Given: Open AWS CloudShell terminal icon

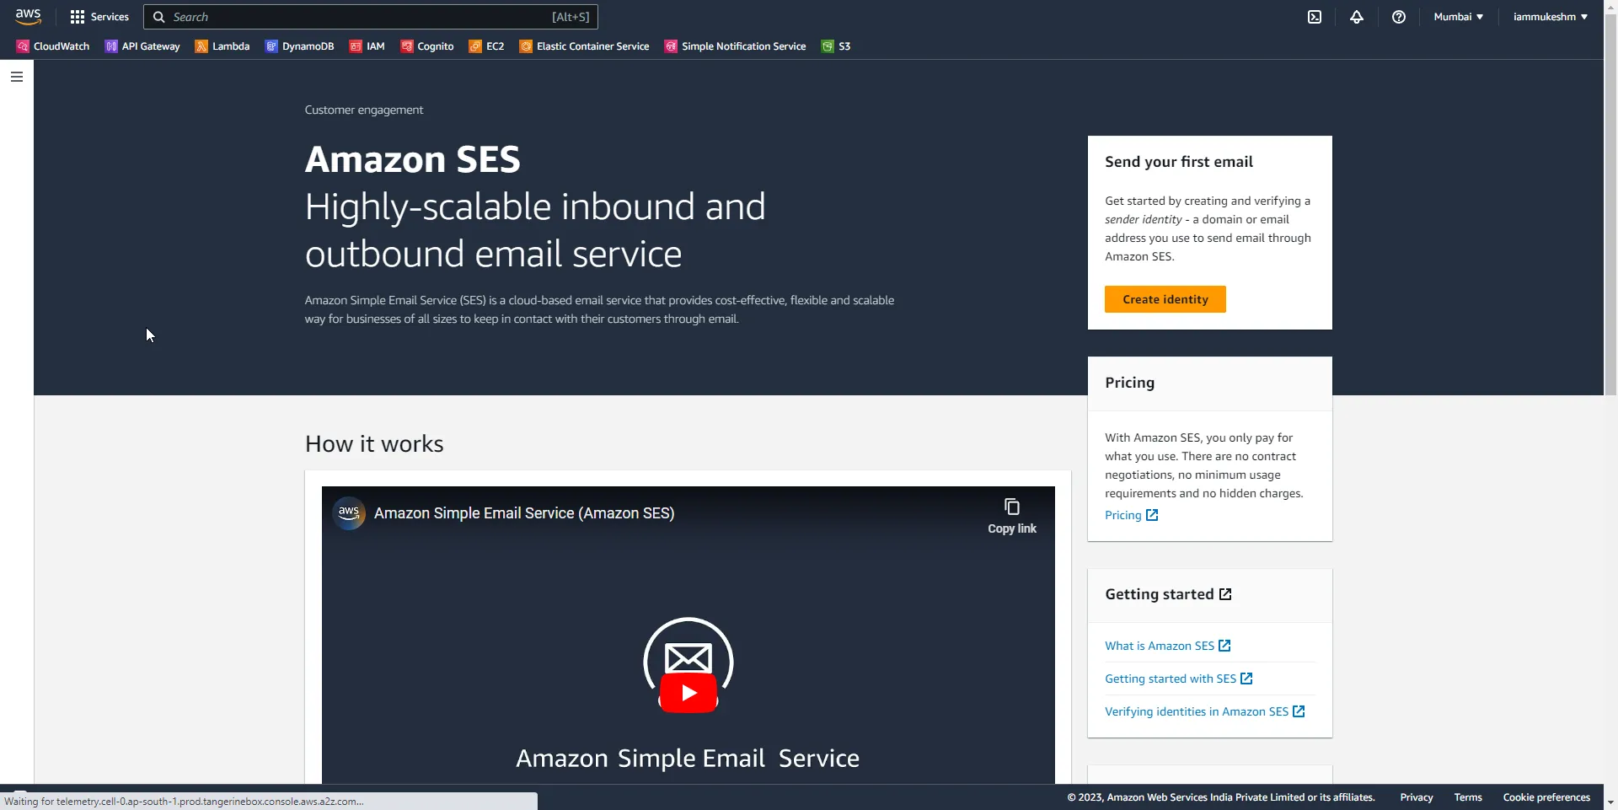Looking at the screenshot, I should pos(1314,17).
